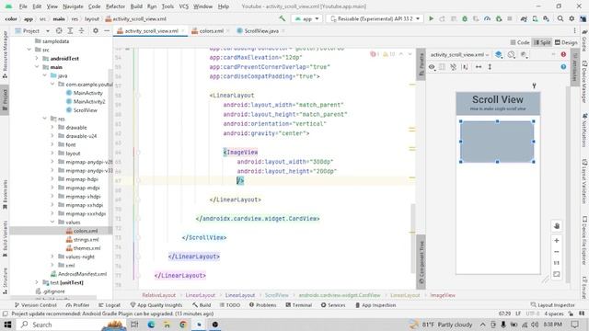The image size is (589, 331).
Task: Click the editor tabs three-dot menu
Action: point(574,30)
